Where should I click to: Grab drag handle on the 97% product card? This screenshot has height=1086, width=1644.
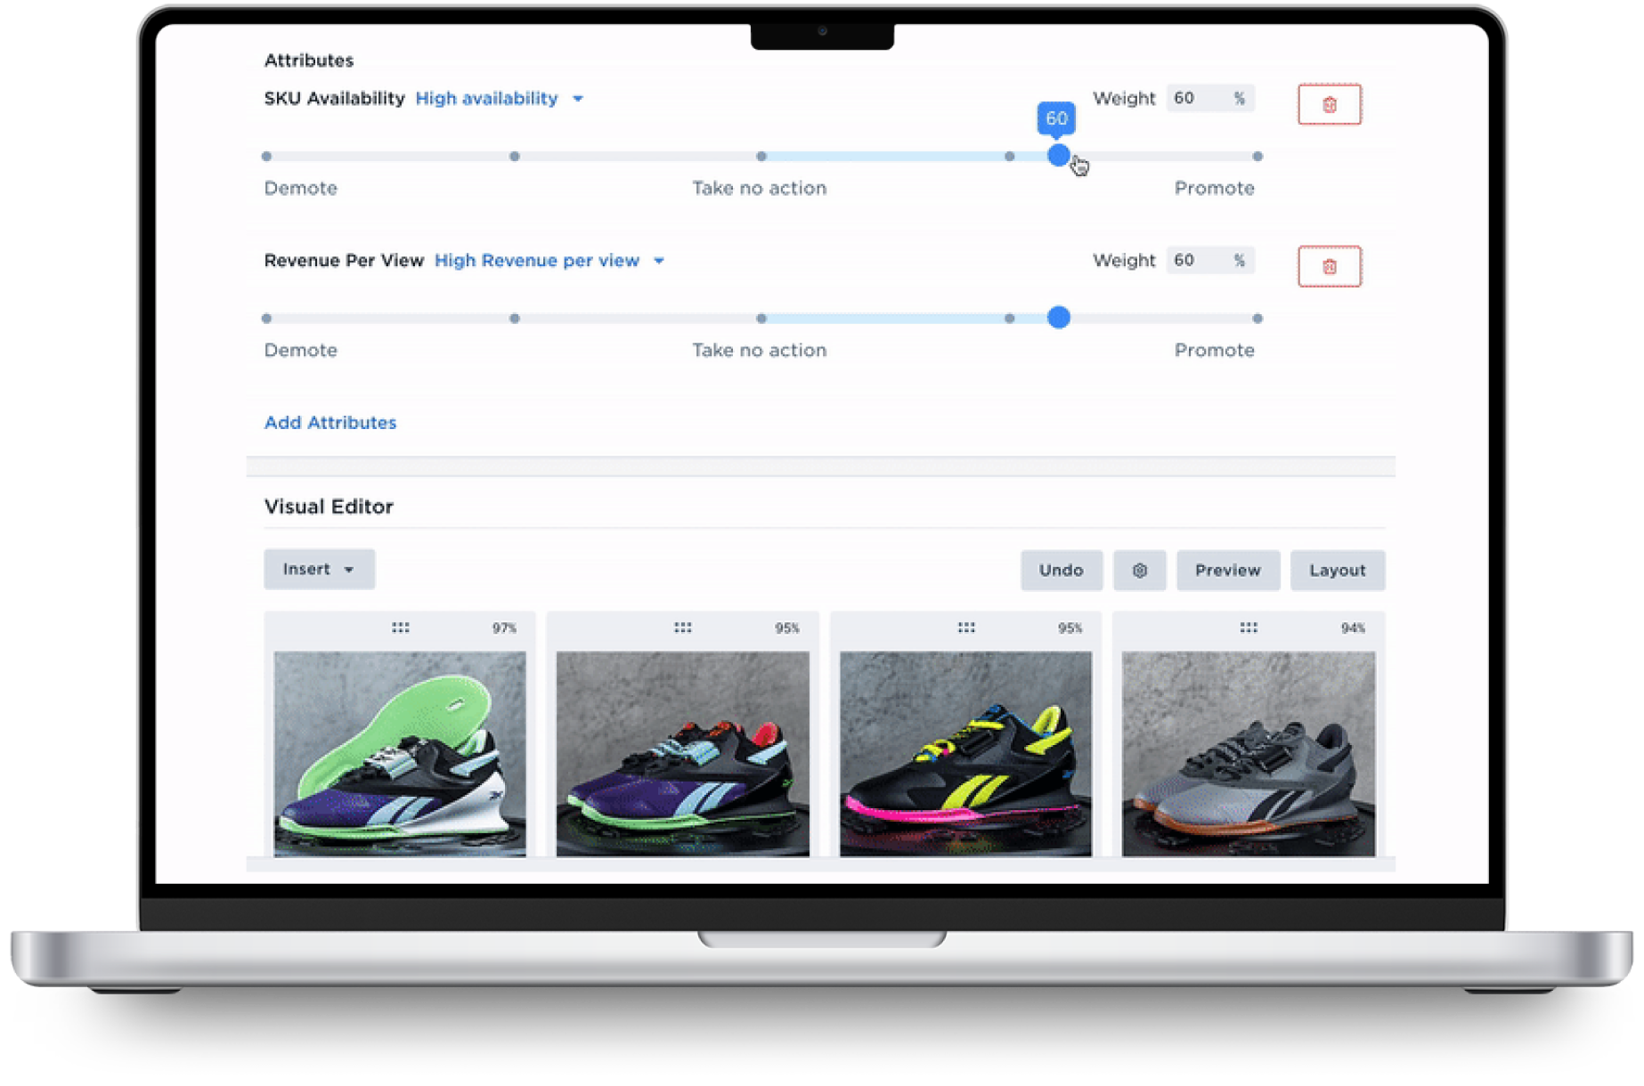[401, 628]
